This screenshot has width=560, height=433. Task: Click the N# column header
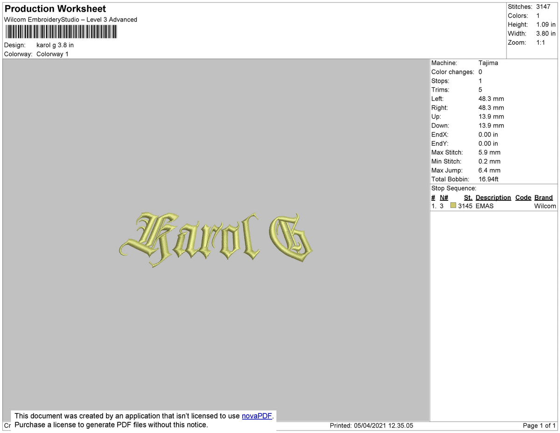tap(443, 197)
